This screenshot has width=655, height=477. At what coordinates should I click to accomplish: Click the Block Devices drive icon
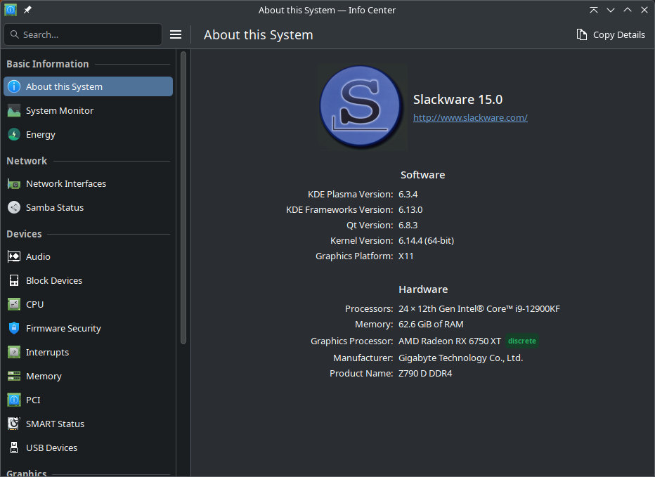pos(14,280)
